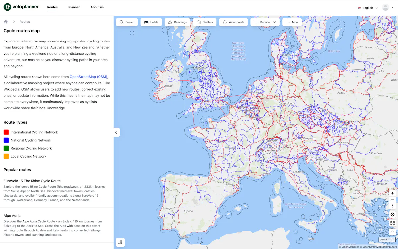The image size is (398, 249).
Task: Toggle terrain with the mountain icon
Action: pyautogui.click(x=392, y=232)
